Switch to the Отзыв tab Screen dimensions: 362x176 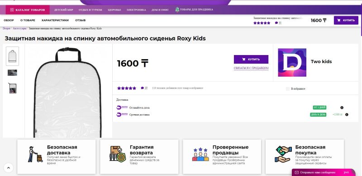81,20
